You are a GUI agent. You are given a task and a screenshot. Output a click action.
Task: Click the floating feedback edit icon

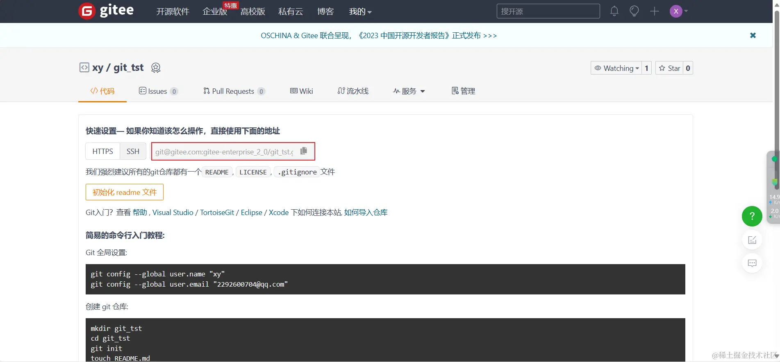tap(752, 240)
